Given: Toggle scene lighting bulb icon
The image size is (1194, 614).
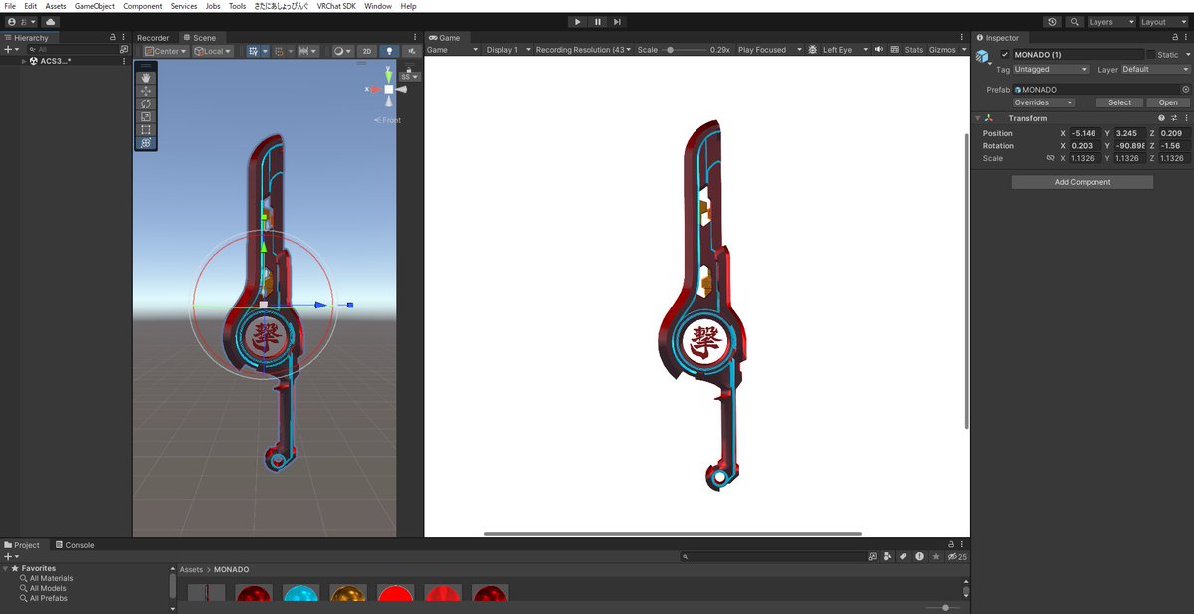Looking at the screenshot, I should tap(389, 51).
